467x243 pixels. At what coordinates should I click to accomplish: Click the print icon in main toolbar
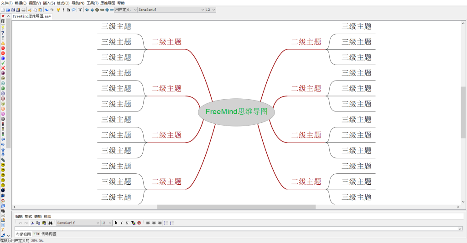coord(23,10)
